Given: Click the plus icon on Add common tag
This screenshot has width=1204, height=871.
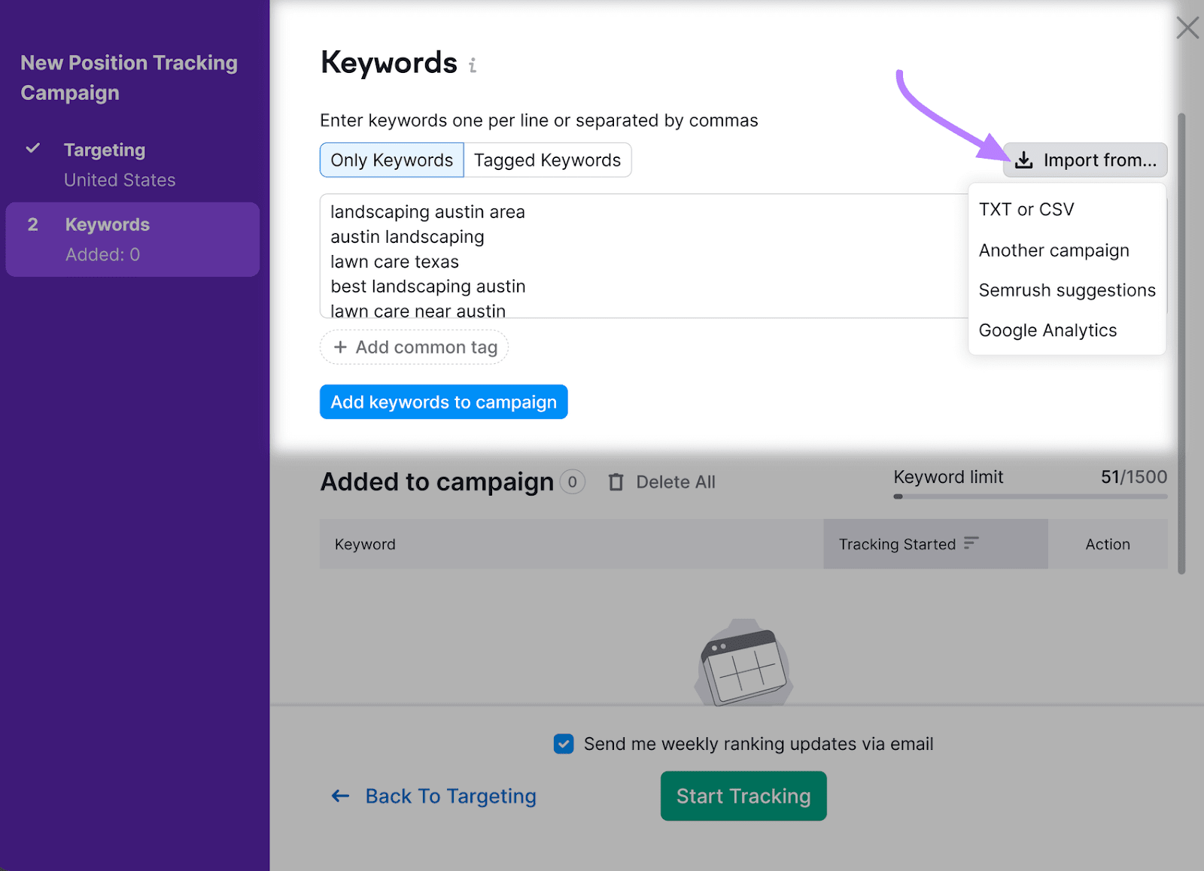Looking at the screenshot, I should pyautogui.click(x=341, y=347).
